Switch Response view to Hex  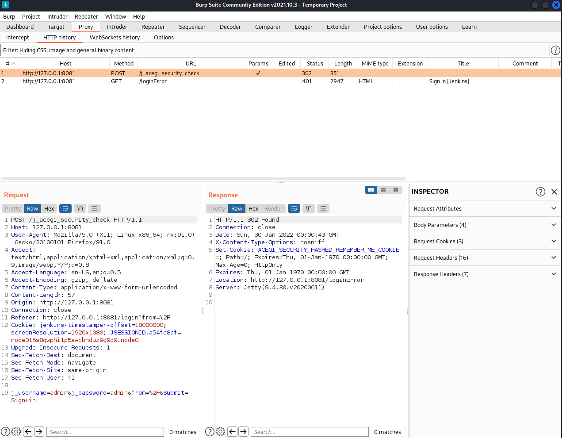point(253,209)
